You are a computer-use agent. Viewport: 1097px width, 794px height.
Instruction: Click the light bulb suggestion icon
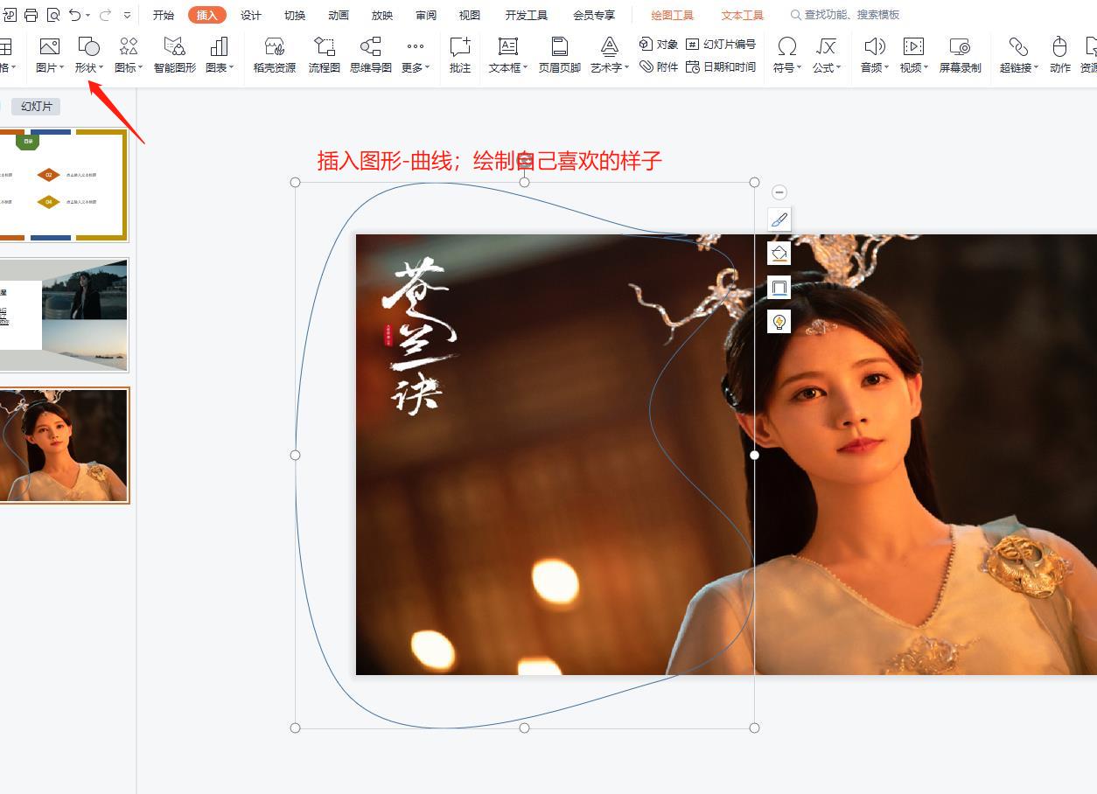click(x=779, y=322)
